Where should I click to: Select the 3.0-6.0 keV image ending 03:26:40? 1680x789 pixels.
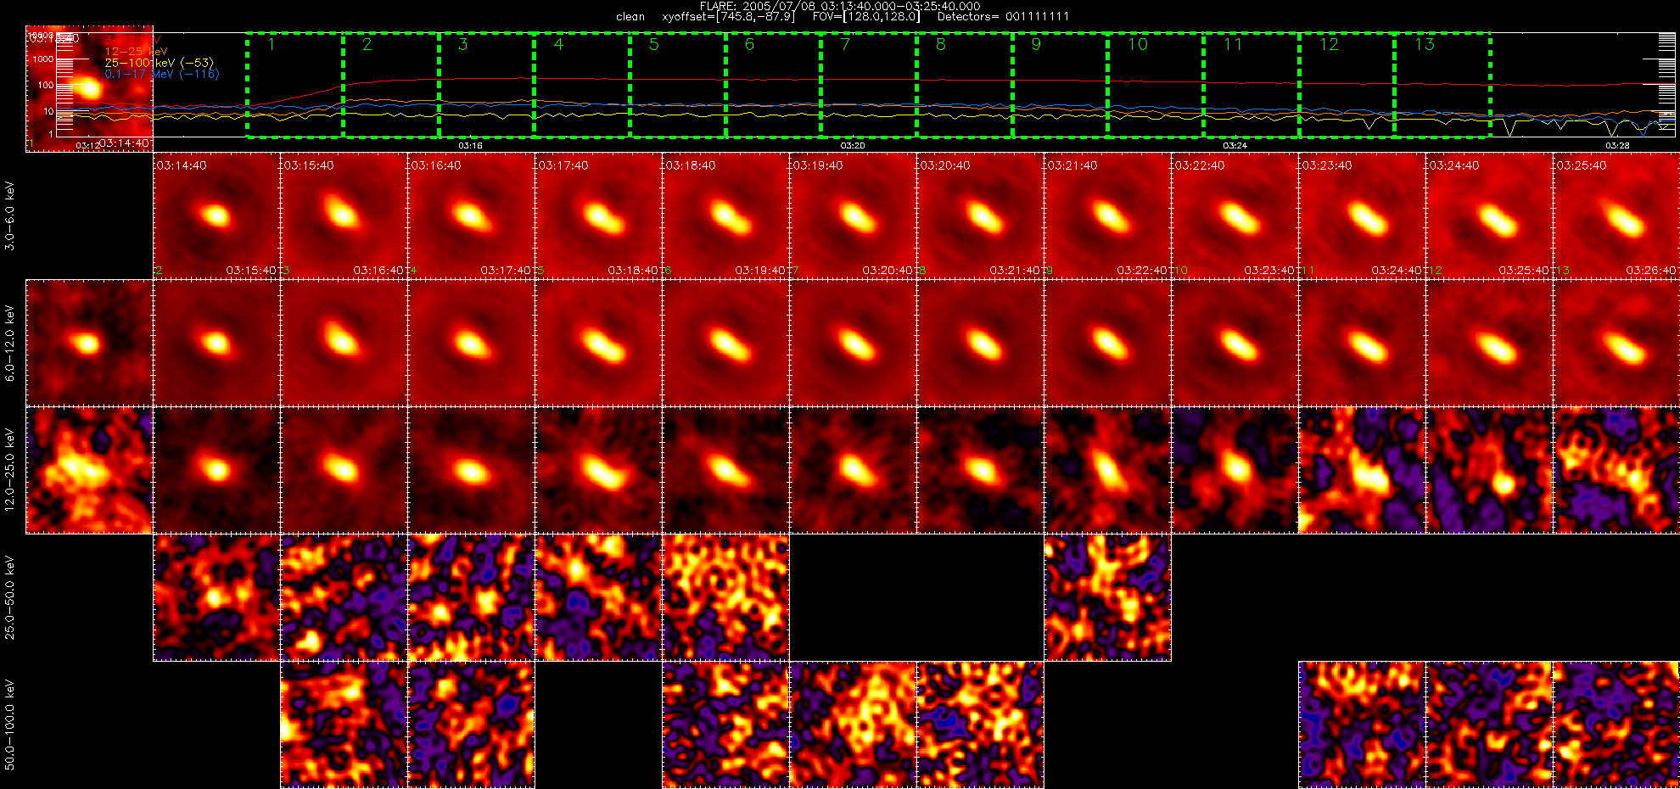coord(1616,215)
